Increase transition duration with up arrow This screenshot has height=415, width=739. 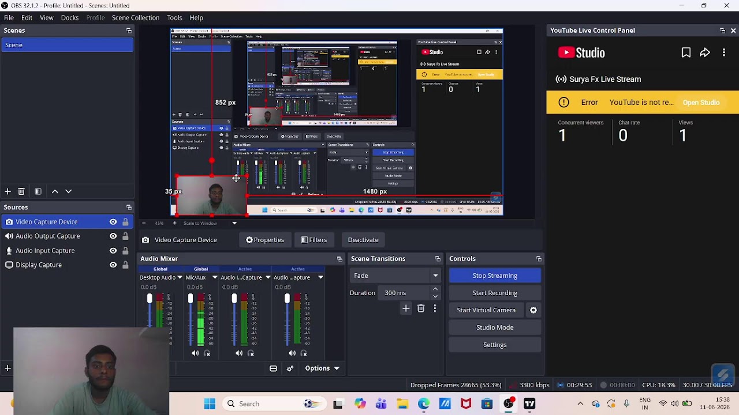[435, 289]
